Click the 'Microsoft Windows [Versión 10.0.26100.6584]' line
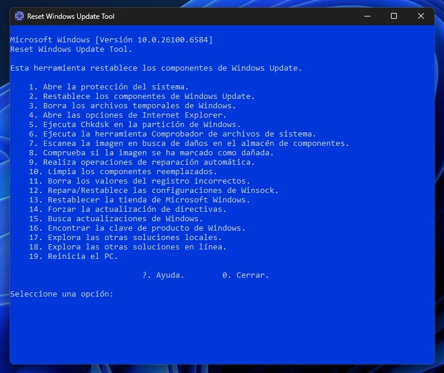The width and height of the screenshot is (444, 373). (x=111, y=40)
